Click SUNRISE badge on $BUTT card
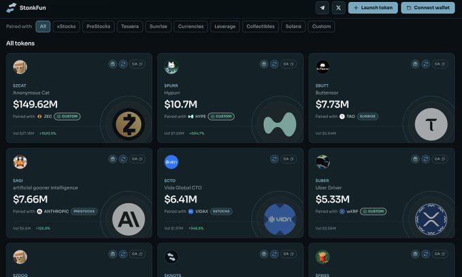 367,117
